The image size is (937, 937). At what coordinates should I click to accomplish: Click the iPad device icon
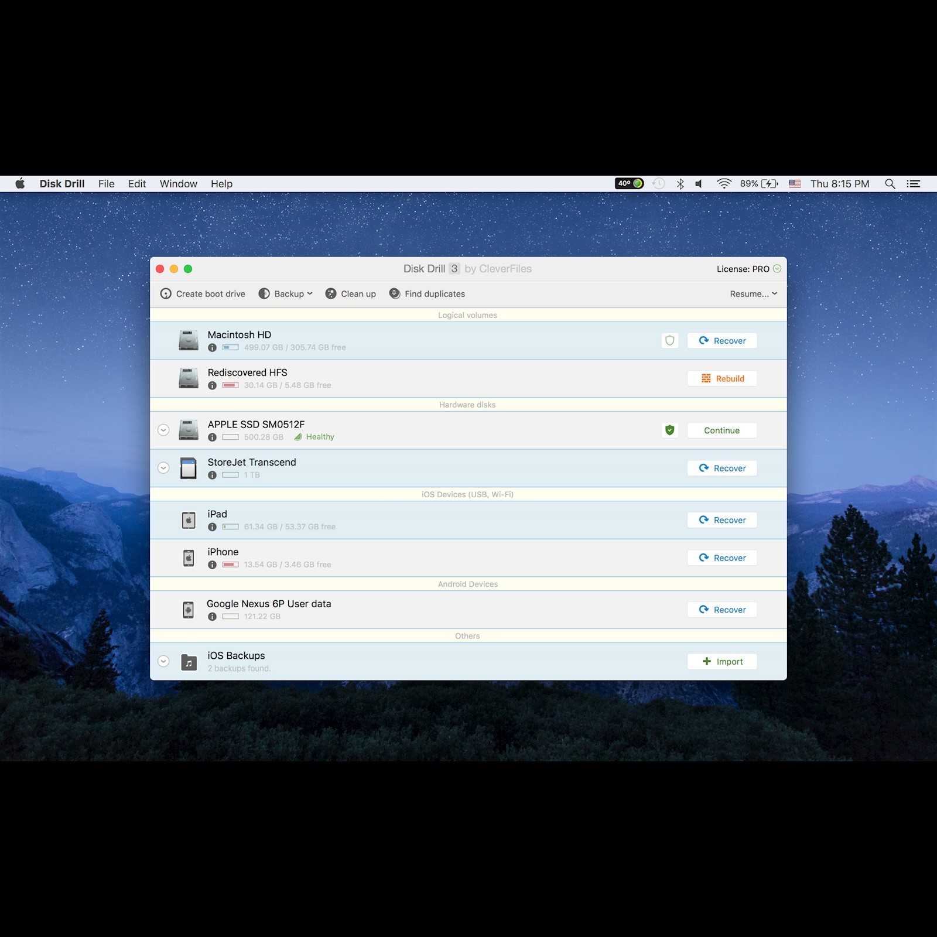tap(189, 520)
